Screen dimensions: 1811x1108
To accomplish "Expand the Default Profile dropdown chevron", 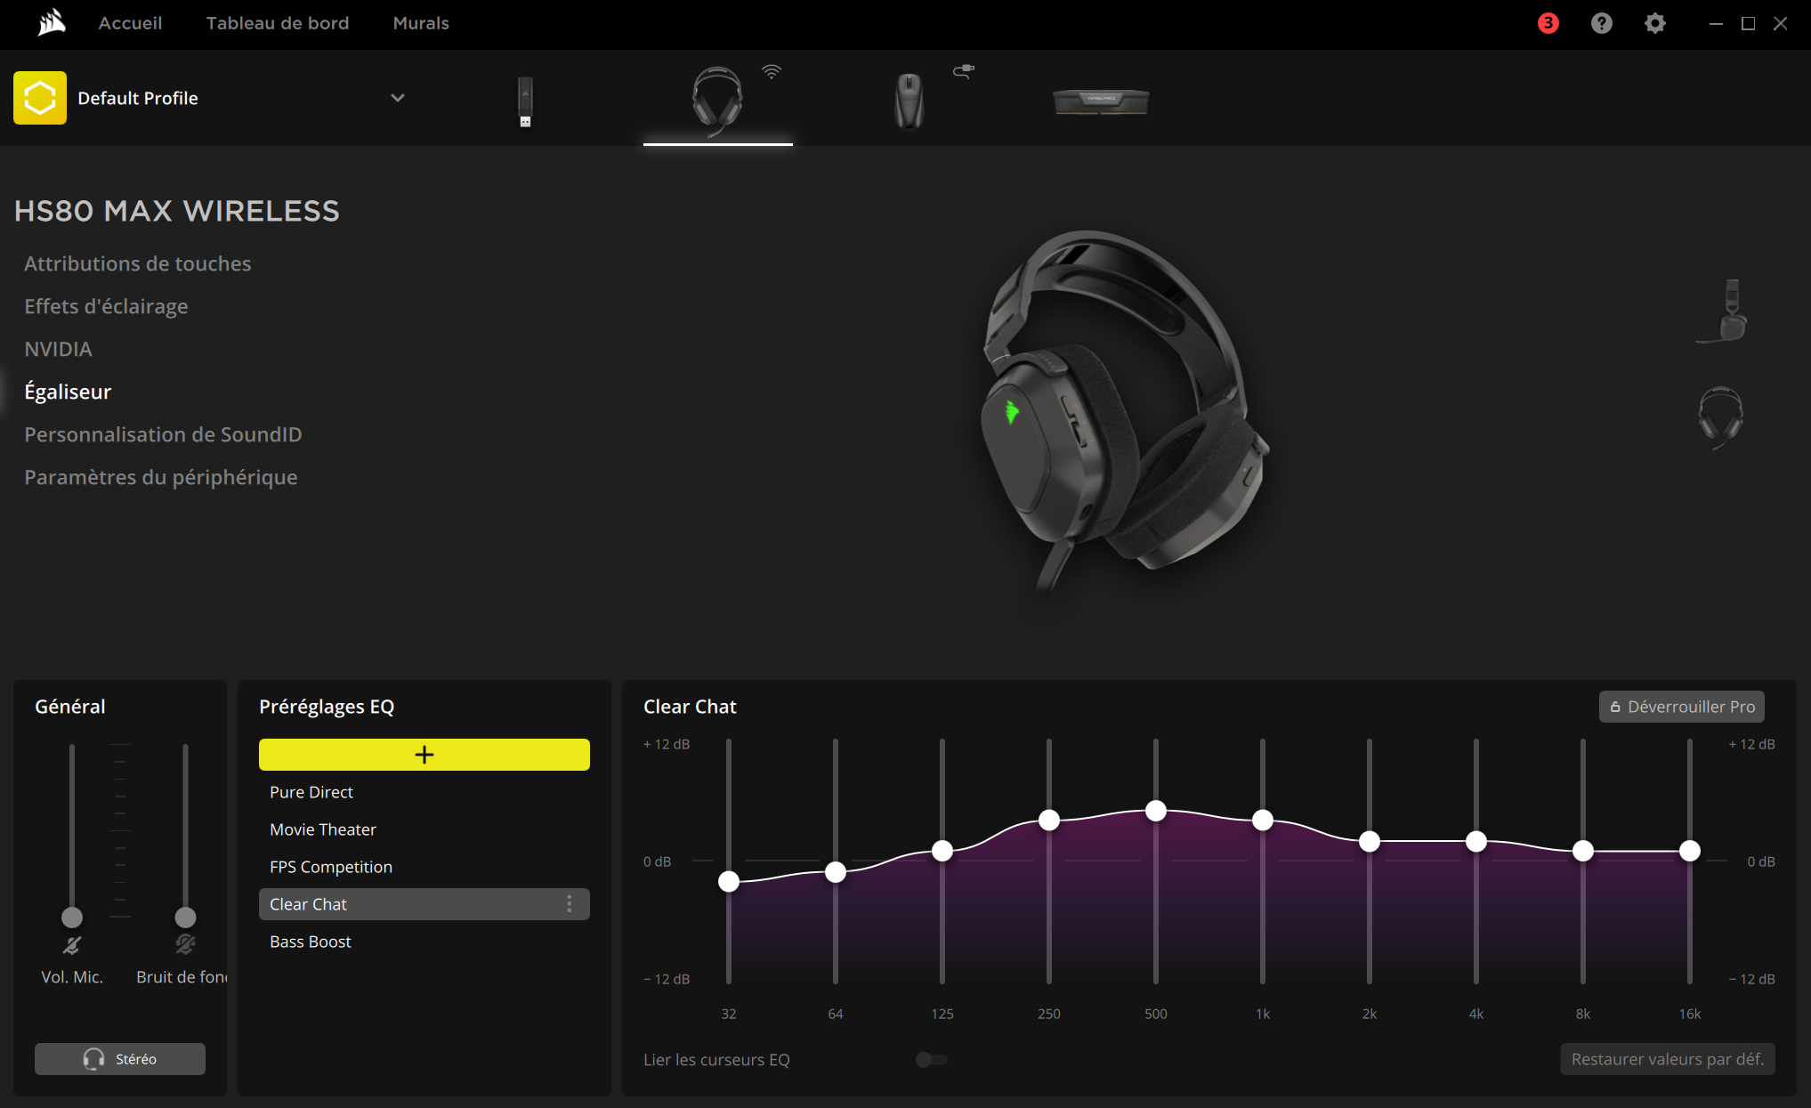I will coord(398,98).
